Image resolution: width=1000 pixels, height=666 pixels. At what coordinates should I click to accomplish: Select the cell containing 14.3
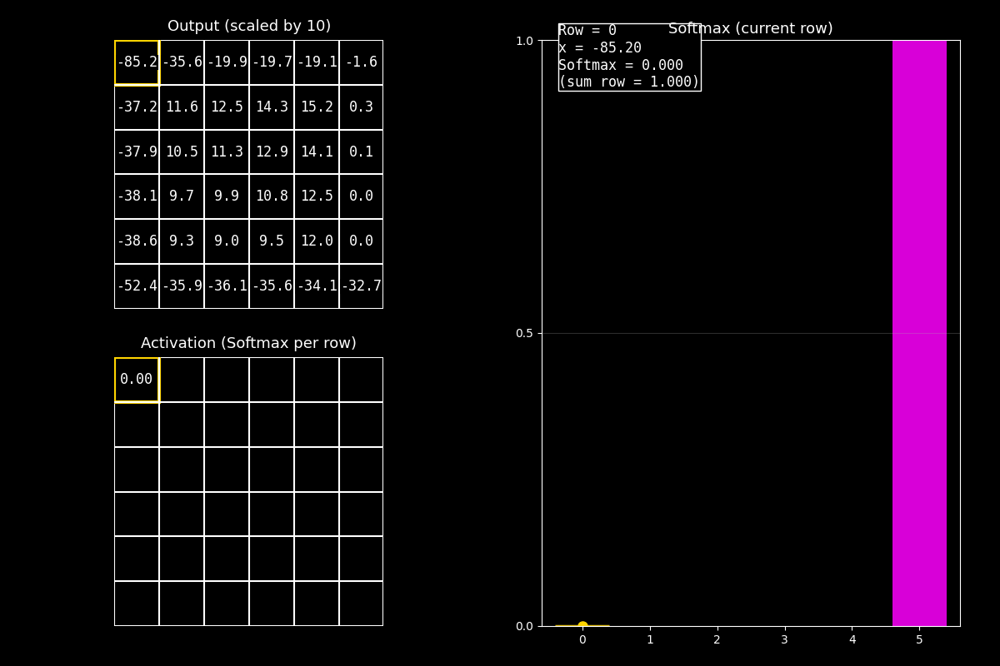pyautogui.click(x=272, y=107)
